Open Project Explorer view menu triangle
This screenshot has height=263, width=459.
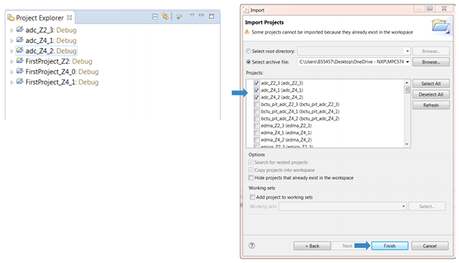click(192, 15)
